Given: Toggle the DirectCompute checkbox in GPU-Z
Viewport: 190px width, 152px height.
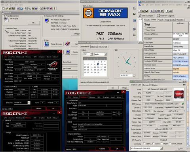Looking at the screenshot, I should (170, 144).
